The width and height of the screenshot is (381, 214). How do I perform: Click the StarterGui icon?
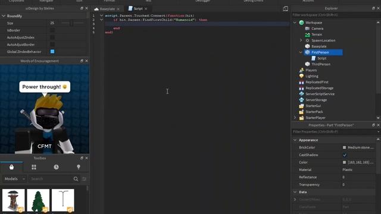(x=302, y=106)
